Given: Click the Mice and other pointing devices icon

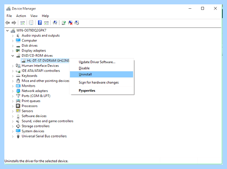Looking at the screenshot, I should click(x=18, y=81).
